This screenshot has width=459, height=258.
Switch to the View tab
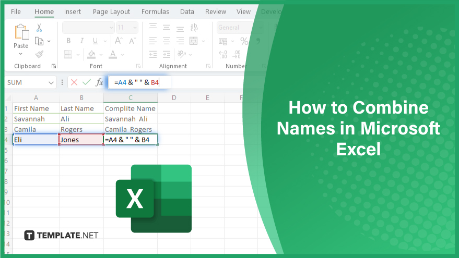243,11
